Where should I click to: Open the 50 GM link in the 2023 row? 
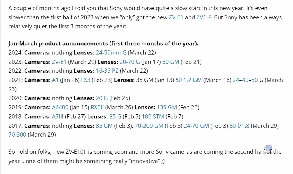tap(171, 62)
